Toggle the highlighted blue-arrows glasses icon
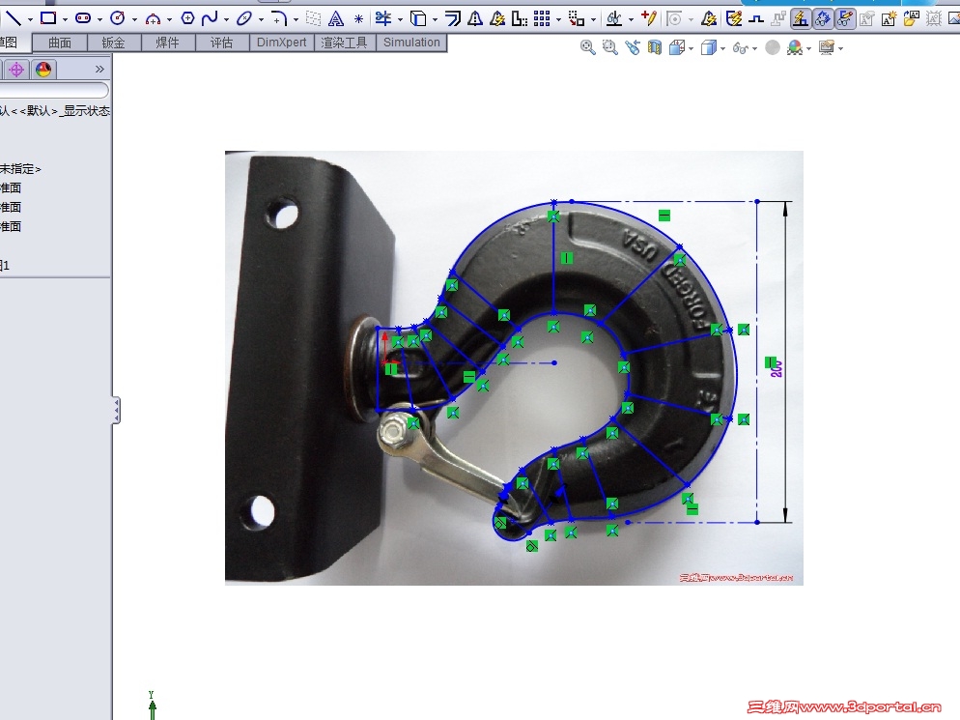Screen dimensions: 960x720 point(823,19)
